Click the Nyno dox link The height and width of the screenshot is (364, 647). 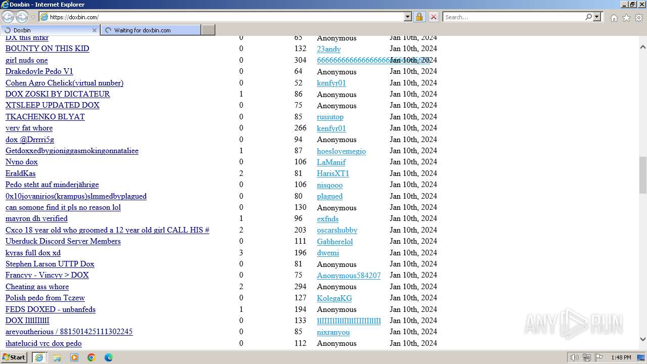point(22,162)
